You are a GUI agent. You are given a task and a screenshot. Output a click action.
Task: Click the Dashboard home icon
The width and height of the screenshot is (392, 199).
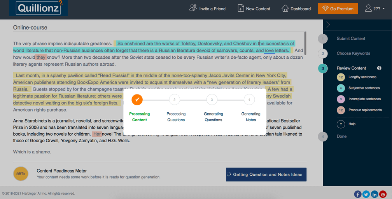[x=285, y=9]
